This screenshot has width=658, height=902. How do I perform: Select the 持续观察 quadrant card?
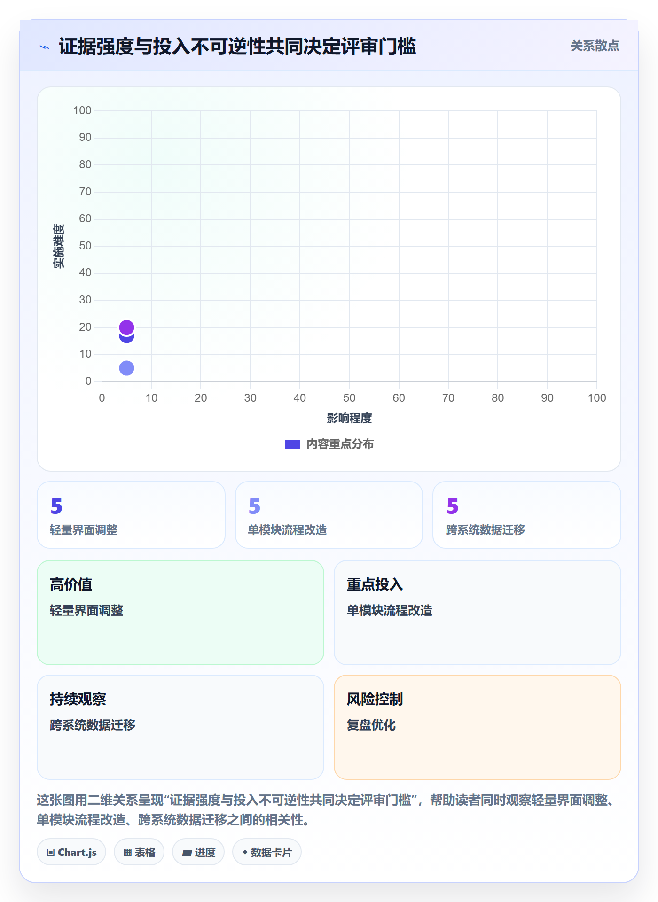pyautogui.click(x=180, y=727)
